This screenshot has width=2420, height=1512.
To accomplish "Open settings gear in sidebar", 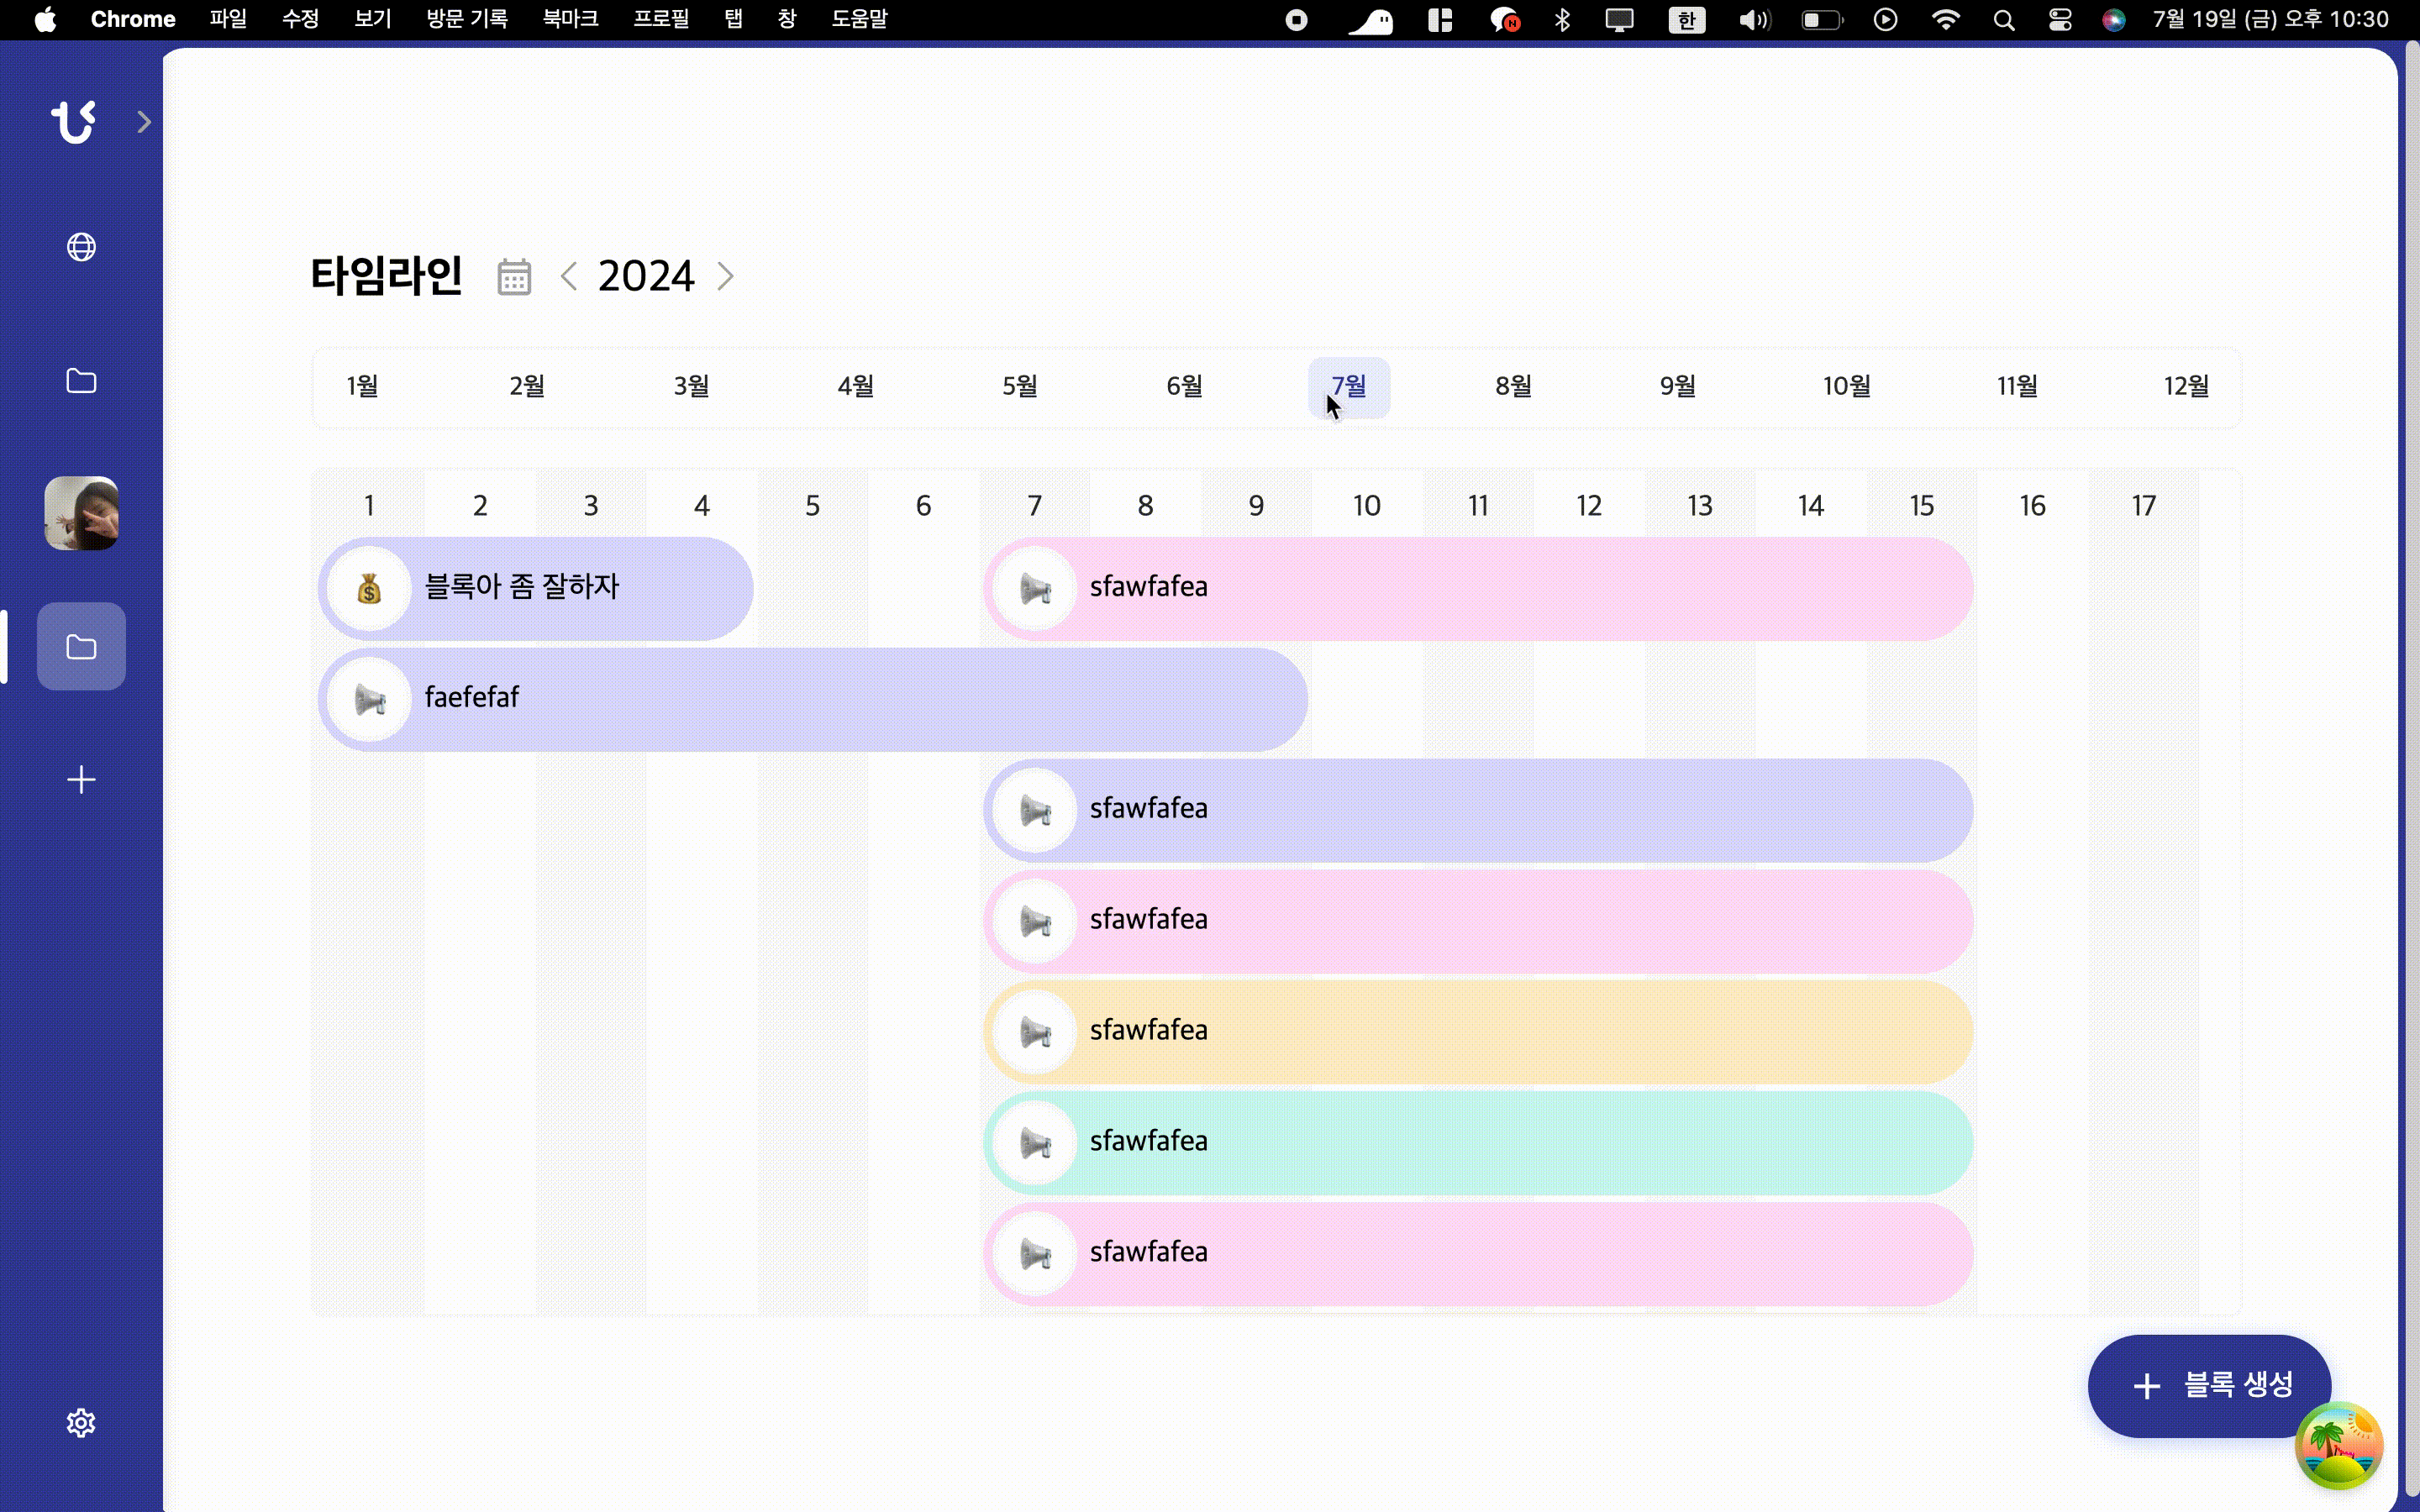I will [x=81, y=1423].
